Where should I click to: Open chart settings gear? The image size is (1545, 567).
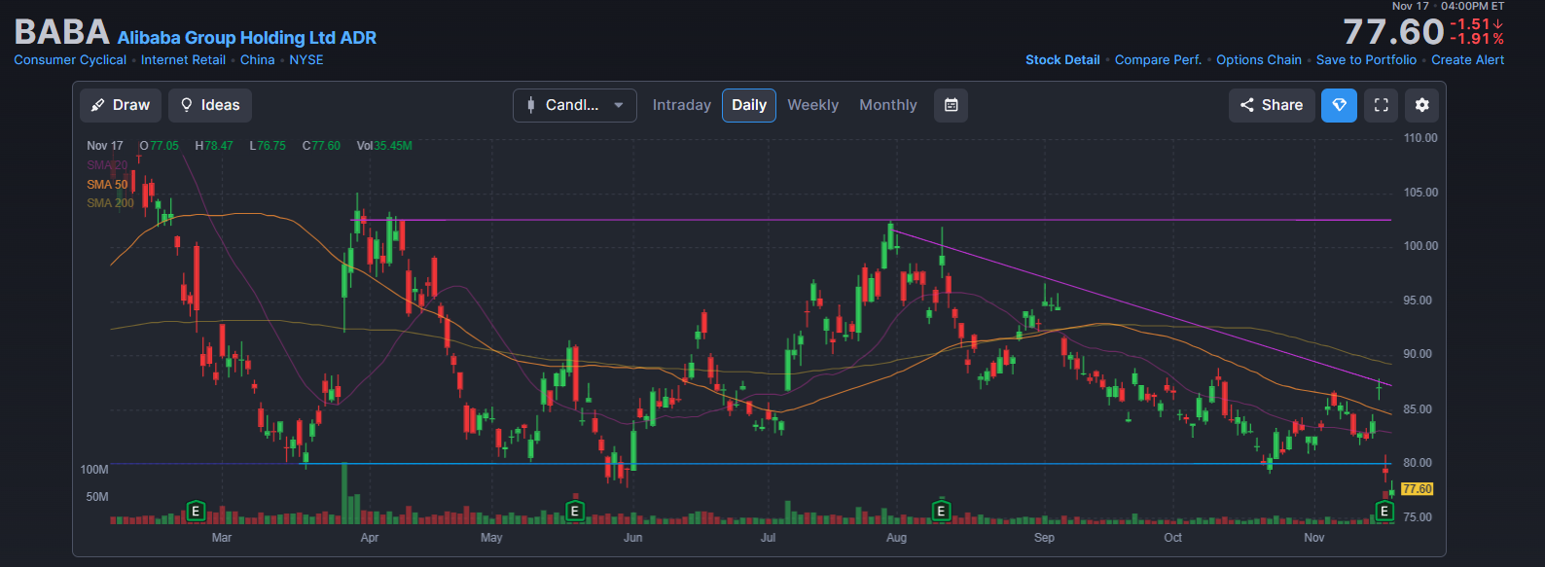[1421, 105]
